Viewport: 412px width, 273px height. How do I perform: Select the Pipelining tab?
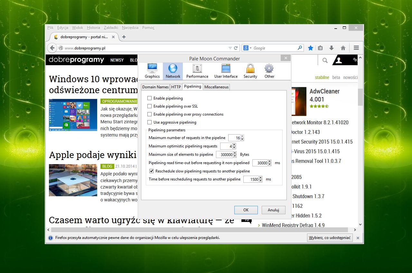click(x=192, y=86)
